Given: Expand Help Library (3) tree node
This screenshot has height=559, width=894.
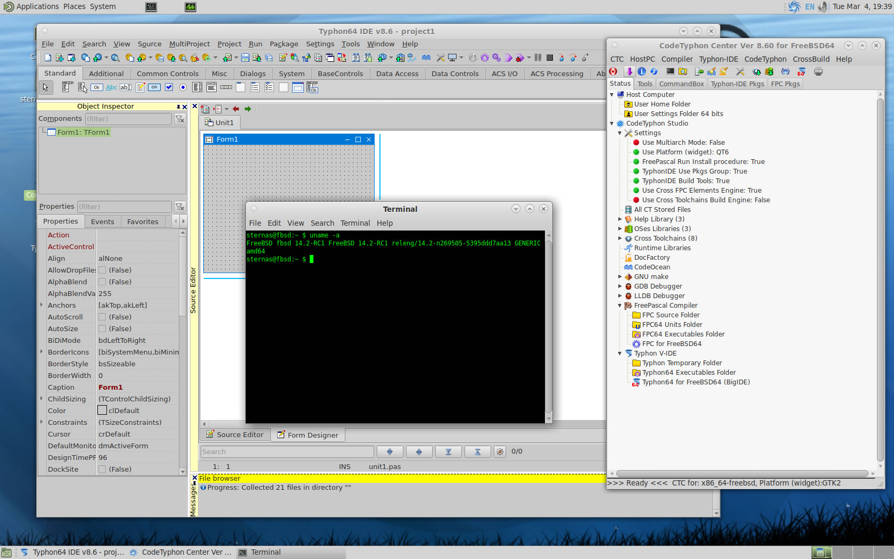Looking at the screenshot, I should click(x=620, y=219).
